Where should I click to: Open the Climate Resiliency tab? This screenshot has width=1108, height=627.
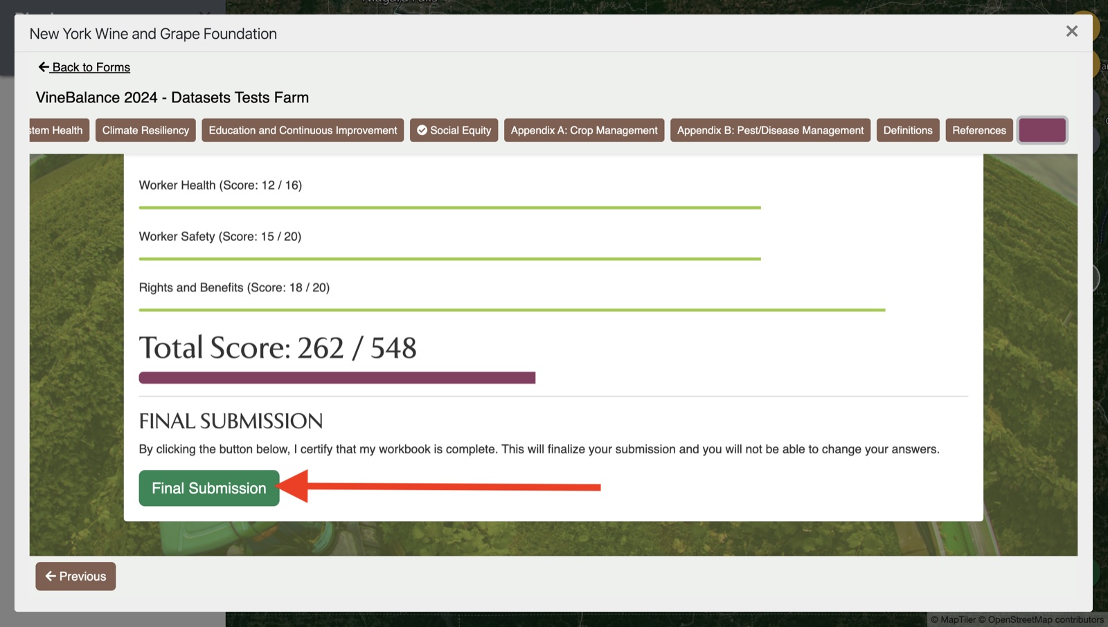tap(145, 130)
